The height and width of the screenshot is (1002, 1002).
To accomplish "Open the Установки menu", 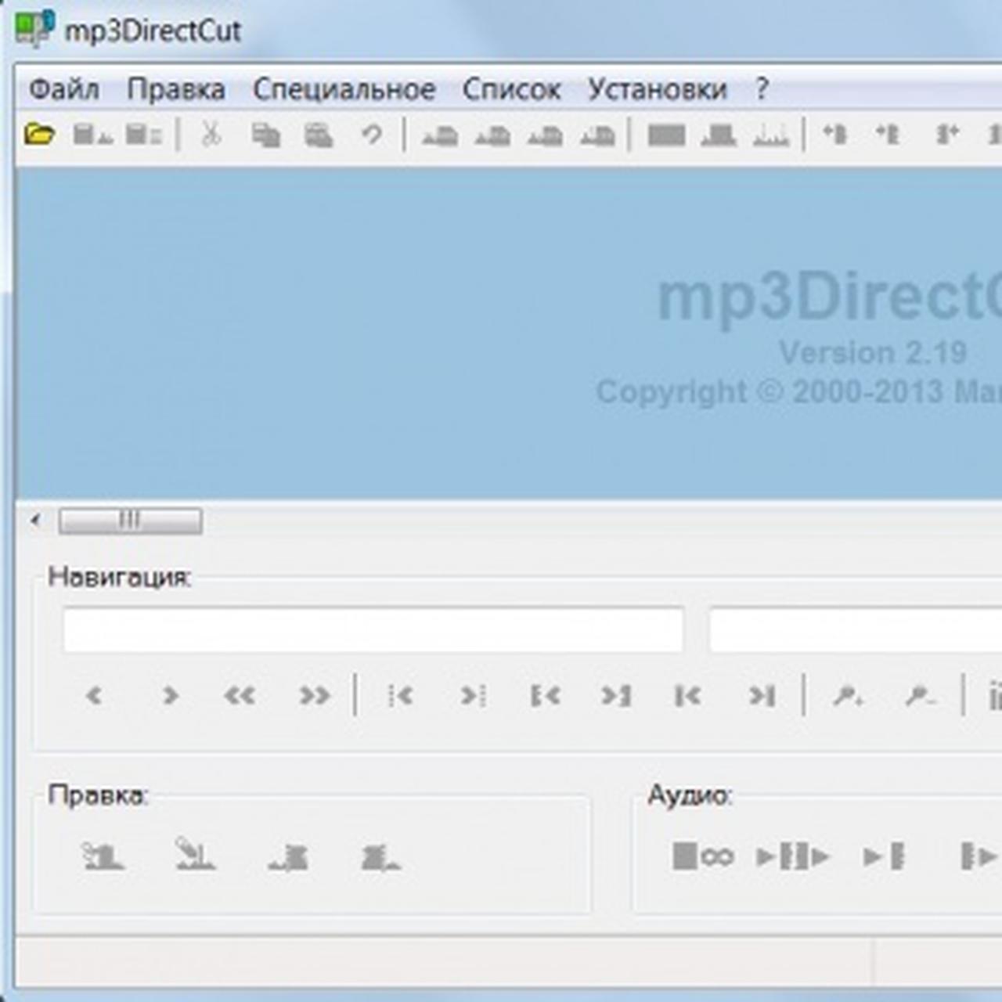I will coord(658,89).
